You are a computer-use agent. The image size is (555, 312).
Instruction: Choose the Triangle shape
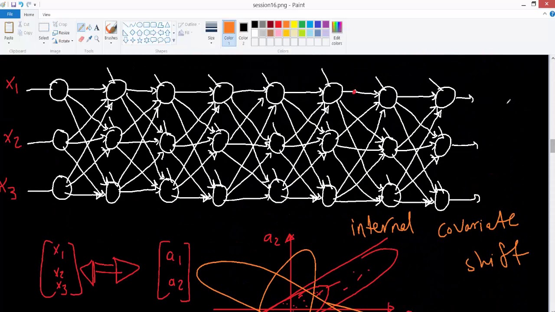[x=167, y=25]
